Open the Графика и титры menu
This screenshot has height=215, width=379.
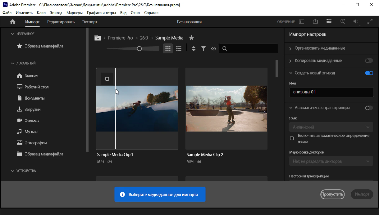101,13
